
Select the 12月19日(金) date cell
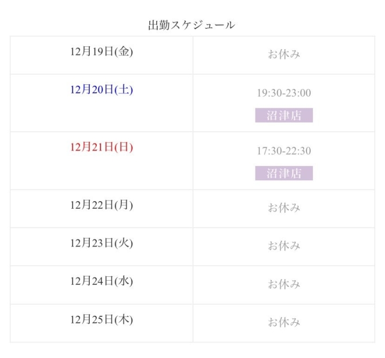pos(101,52)
